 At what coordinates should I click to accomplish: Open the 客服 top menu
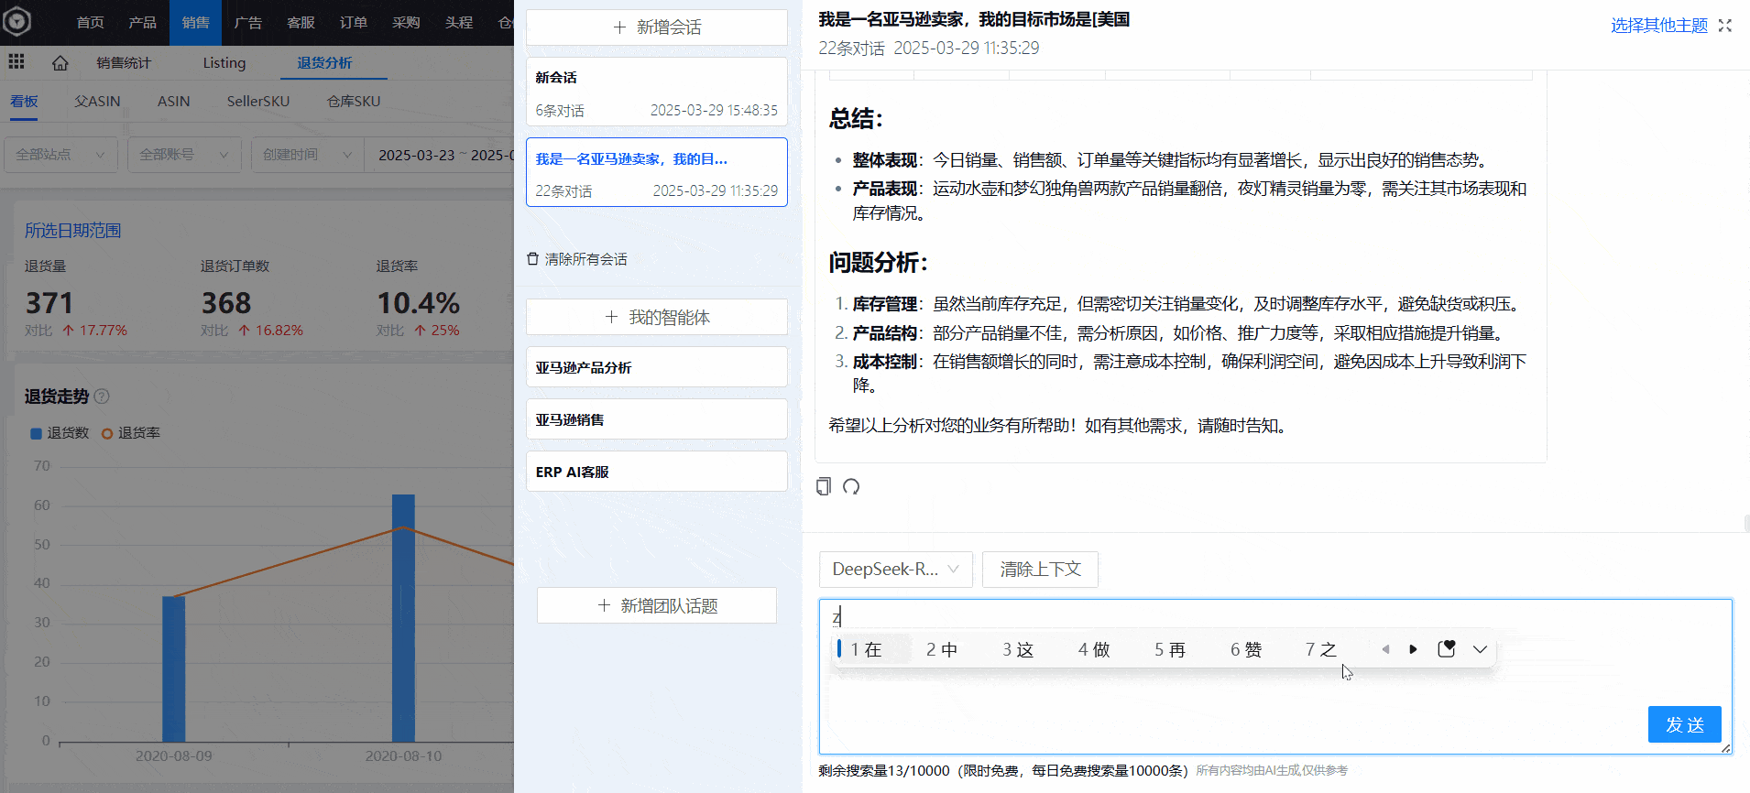coord(301,23)
